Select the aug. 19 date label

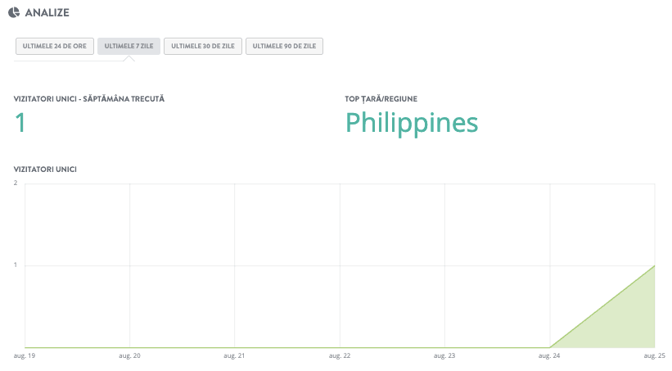point(25,356)
